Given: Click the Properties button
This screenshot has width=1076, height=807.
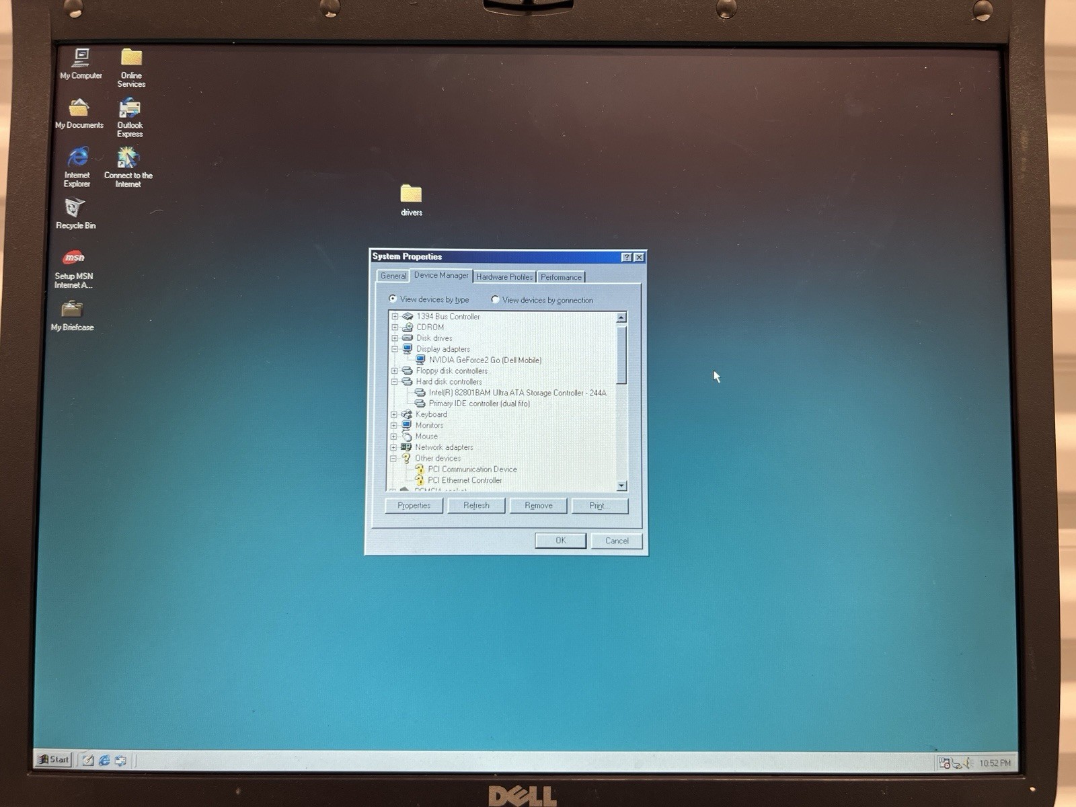Looking at the screenshot, I should coord(414,506).
